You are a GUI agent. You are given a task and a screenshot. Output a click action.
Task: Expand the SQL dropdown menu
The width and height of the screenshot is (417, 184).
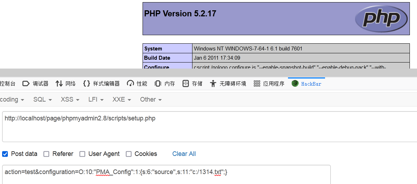pos(42,99)
